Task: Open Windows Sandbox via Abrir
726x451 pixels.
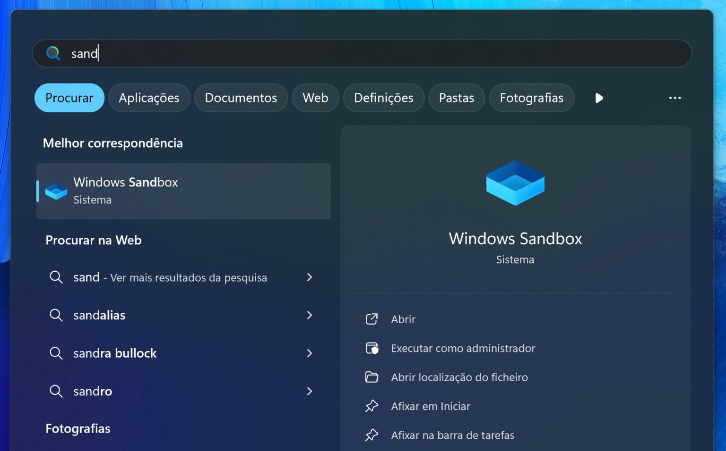Action: click(x=402, y=319)
